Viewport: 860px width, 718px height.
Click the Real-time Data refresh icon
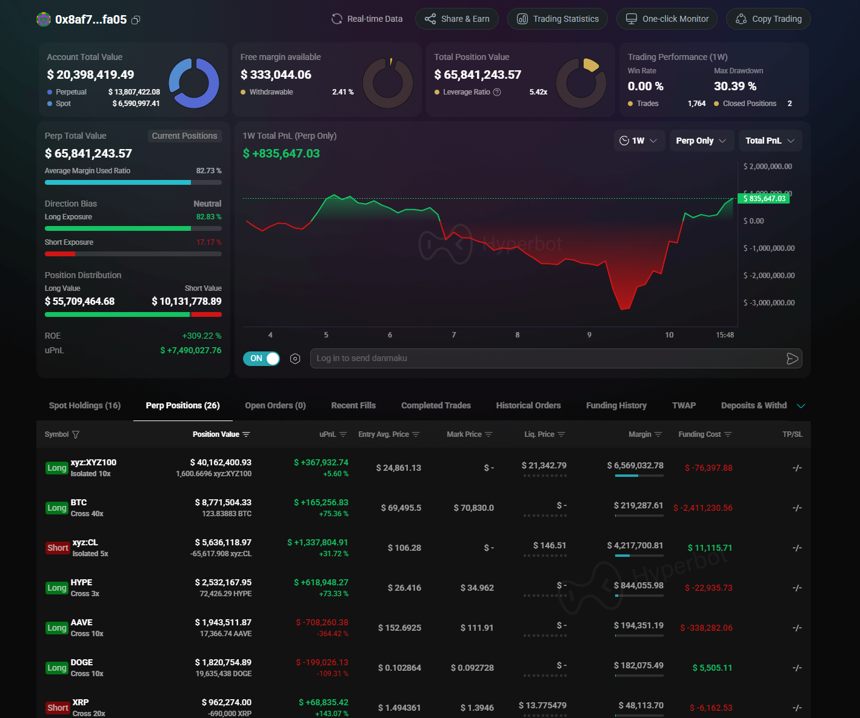click(x=337, y=19)
